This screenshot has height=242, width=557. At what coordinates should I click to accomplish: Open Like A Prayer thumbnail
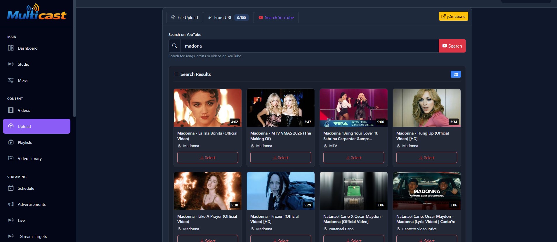pyautogui.click(x=208, y=191)
